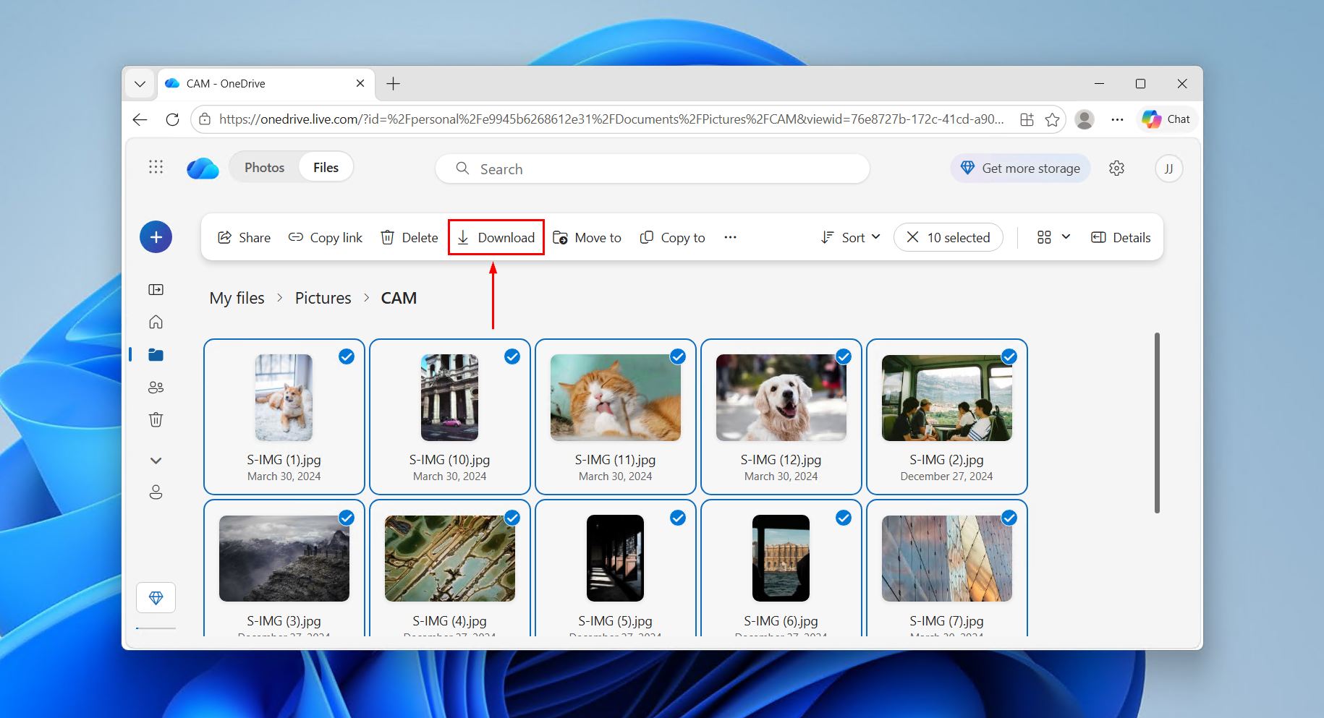This screenshot has width=1324, height=718.
Task: Copy link for selected files
Action: point(326,237)
